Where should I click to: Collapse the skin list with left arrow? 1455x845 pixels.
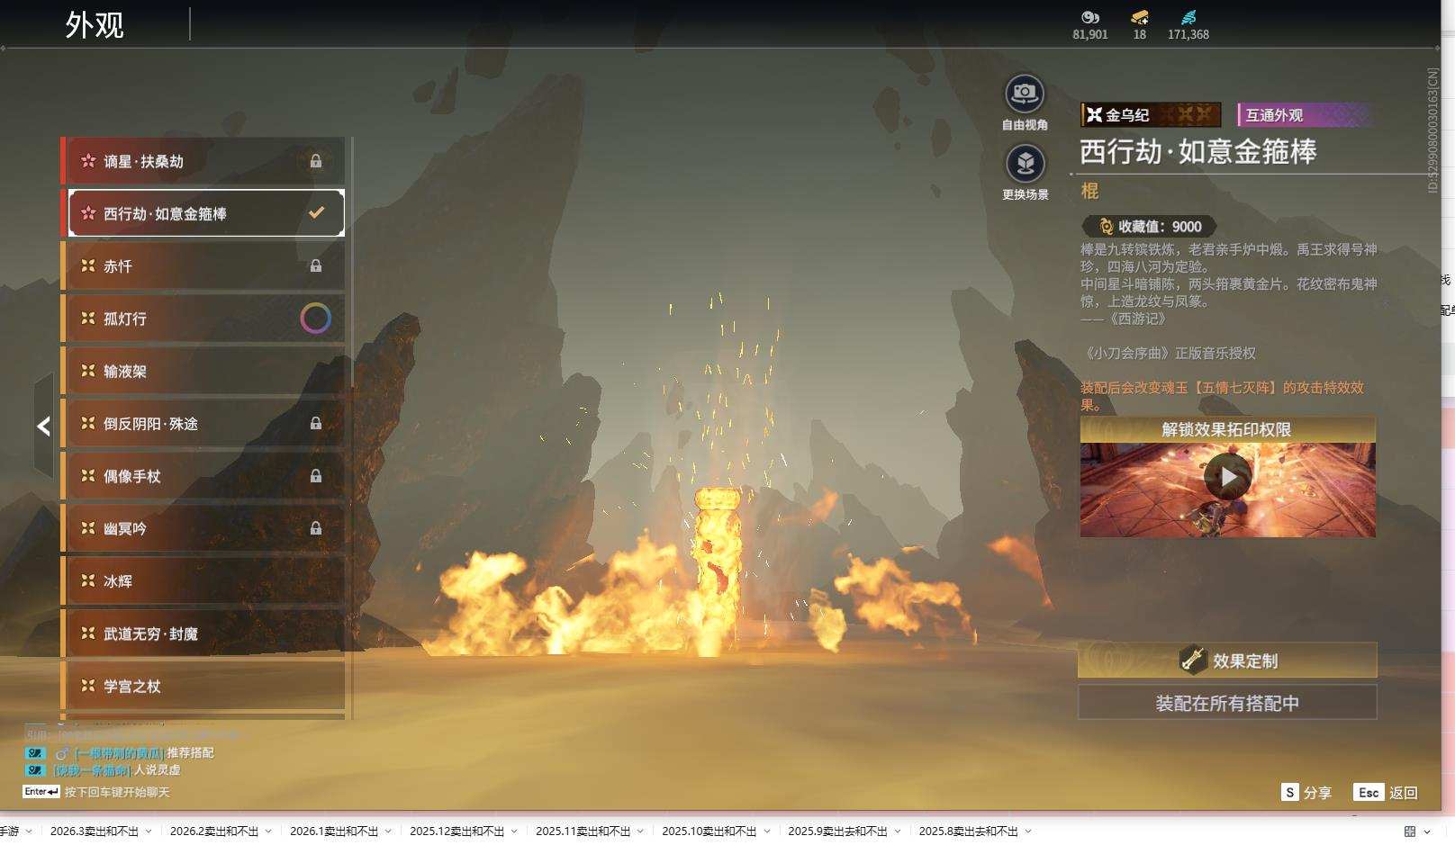pos(43,427)
